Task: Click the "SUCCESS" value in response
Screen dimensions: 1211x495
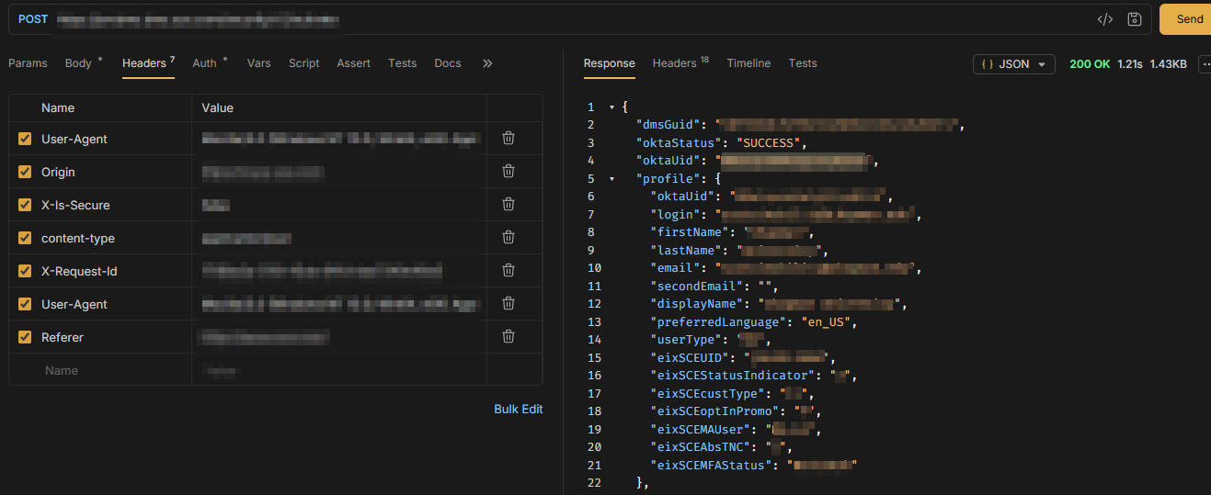Action: 770,142
